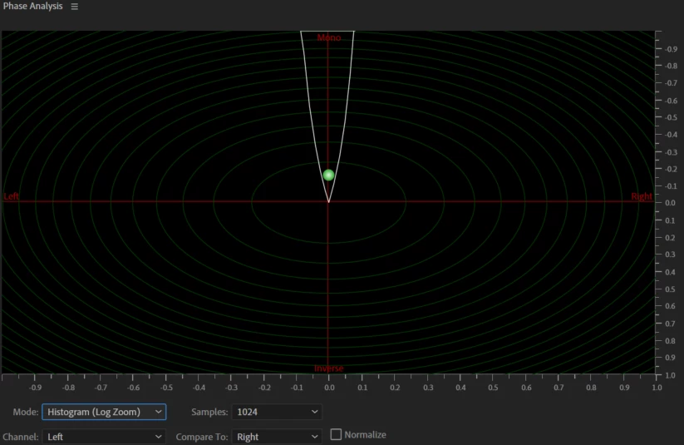Click the -0.9 value on the horizontal ruler
Screen dimensions: 684x445
click(36, 388)
